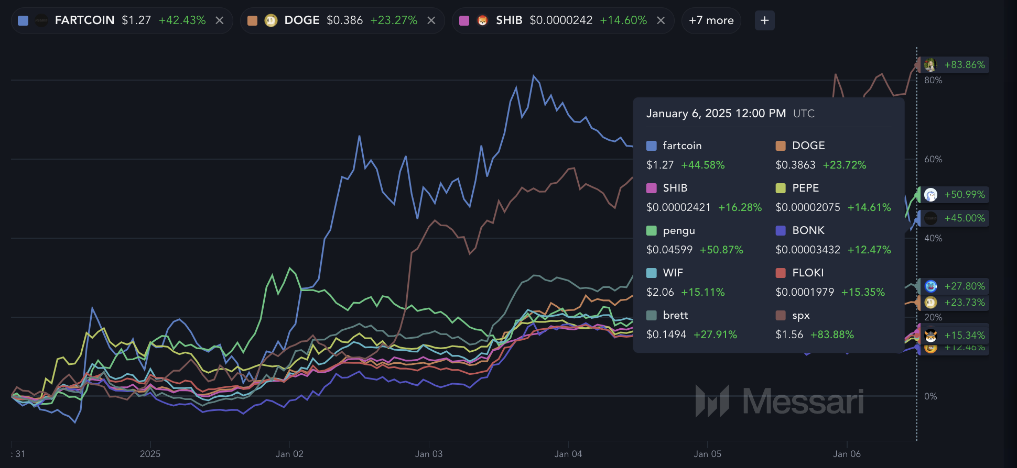Click the blue FARTCOIN color swatch in top chip
This screenshot has width=1017, height=468.
[23, 20]
